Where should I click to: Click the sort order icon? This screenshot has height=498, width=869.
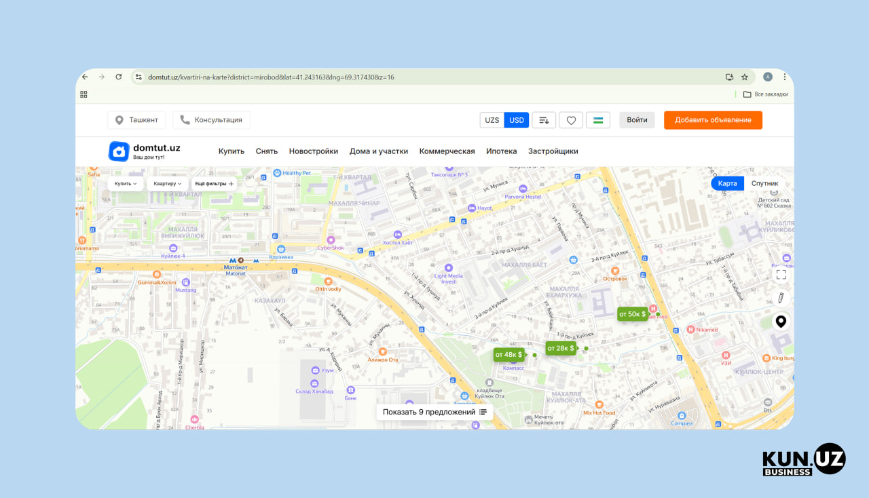[x=544, y=120]
